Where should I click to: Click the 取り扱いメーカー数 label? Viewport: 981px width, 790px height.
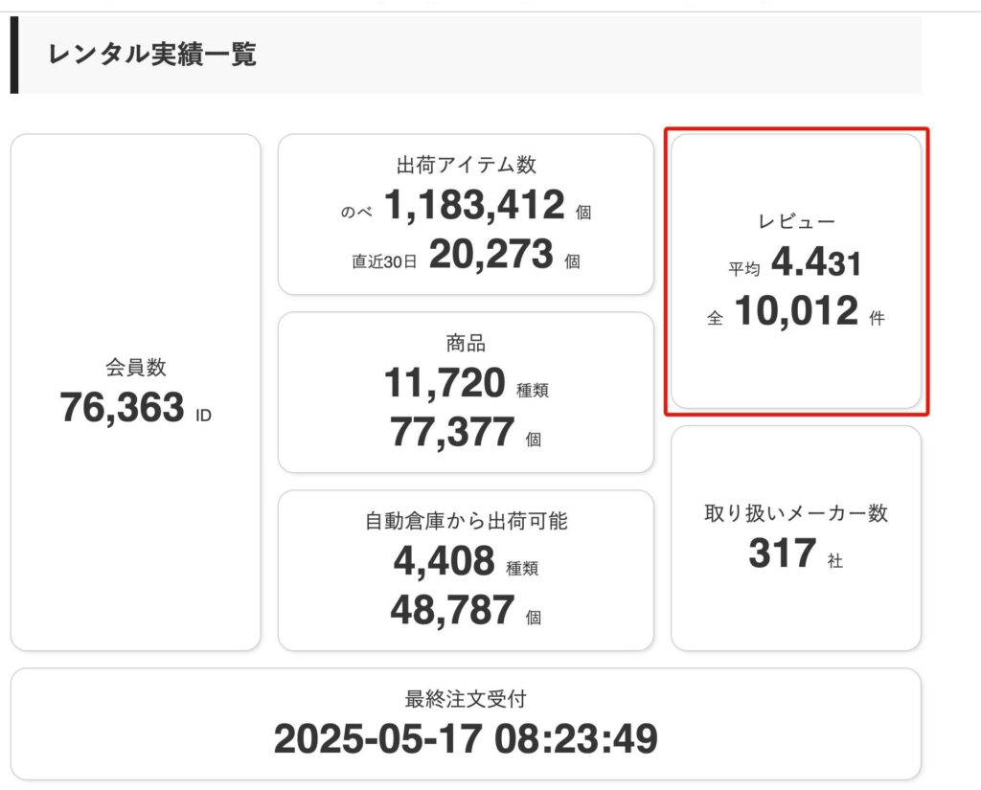[796, 513]
